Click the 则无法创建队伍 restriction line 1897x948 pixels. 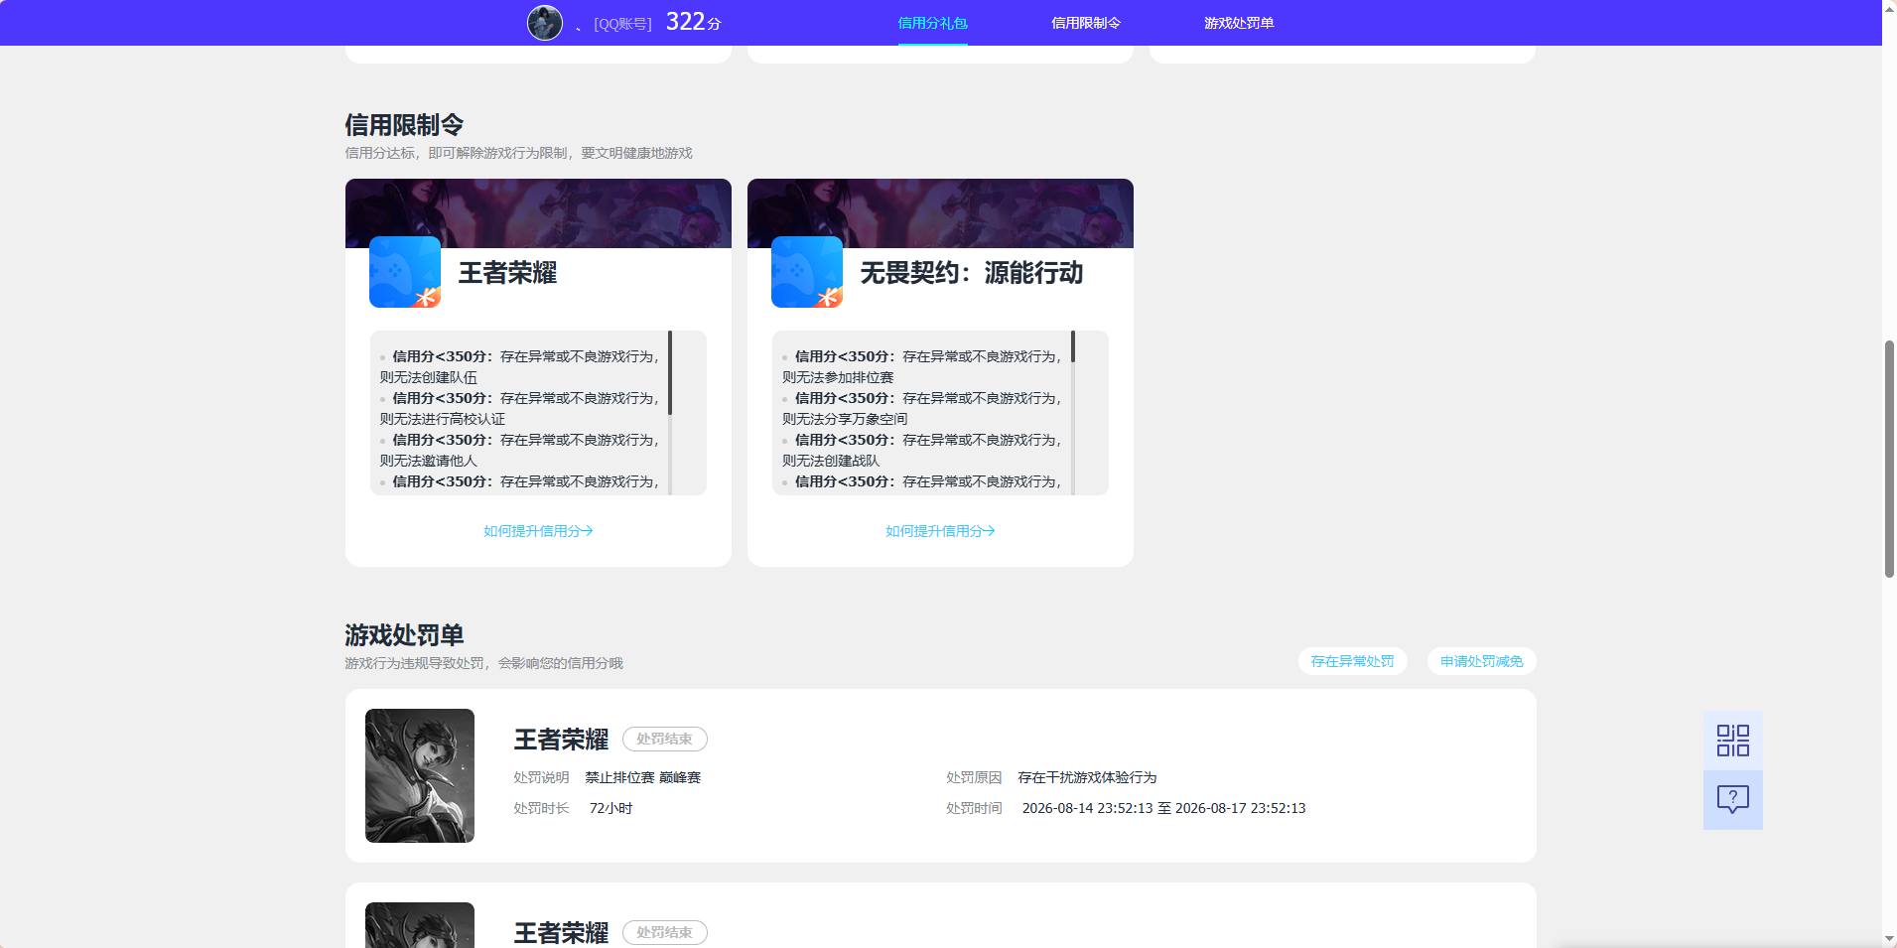tap(429, 377)
